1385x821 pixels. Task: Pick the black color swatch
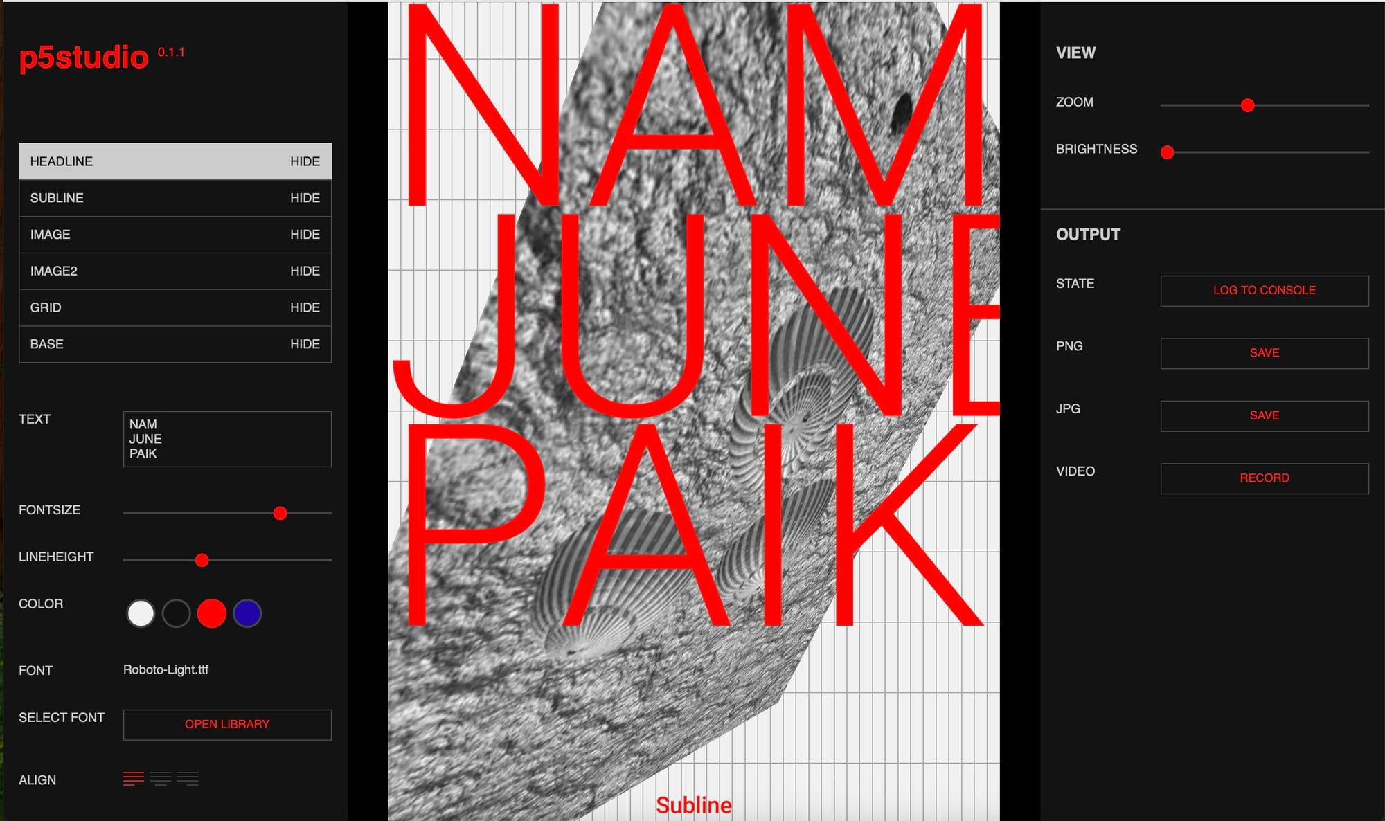(176, 613)
